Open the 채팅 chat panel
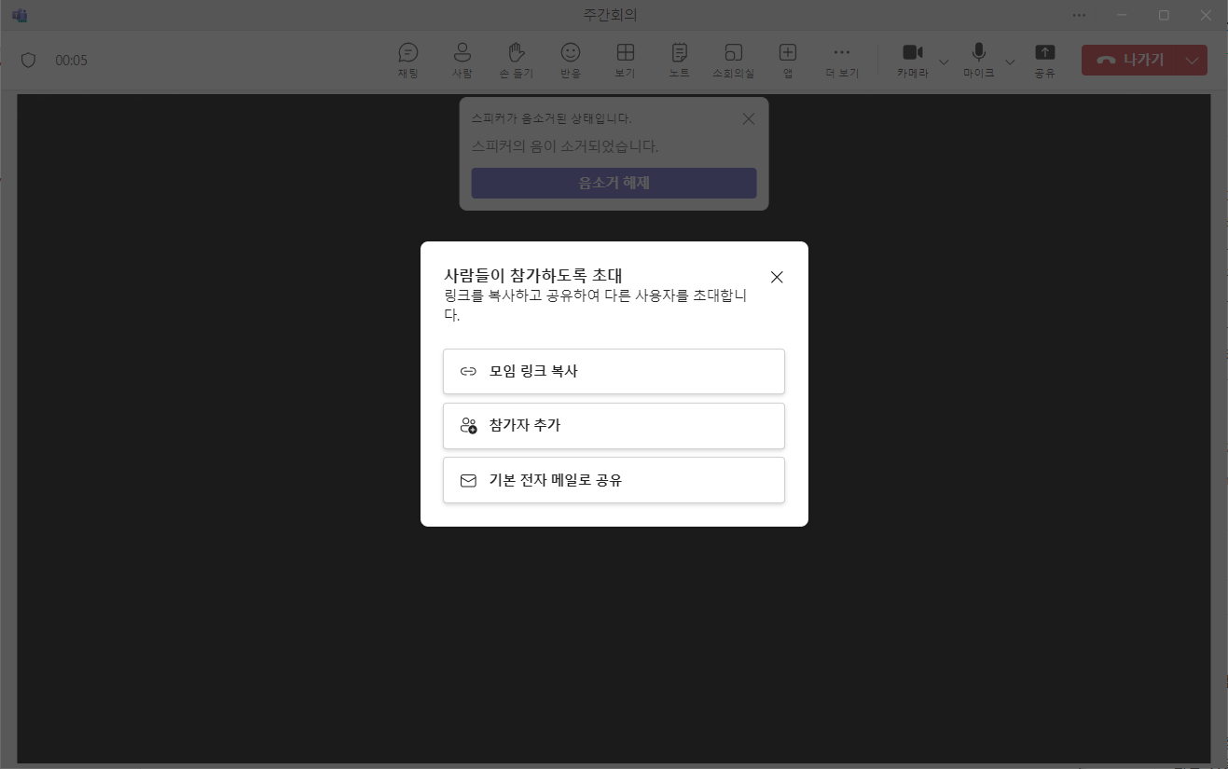This screenshot has width=1228, height=769. click(x=407, y=60)
